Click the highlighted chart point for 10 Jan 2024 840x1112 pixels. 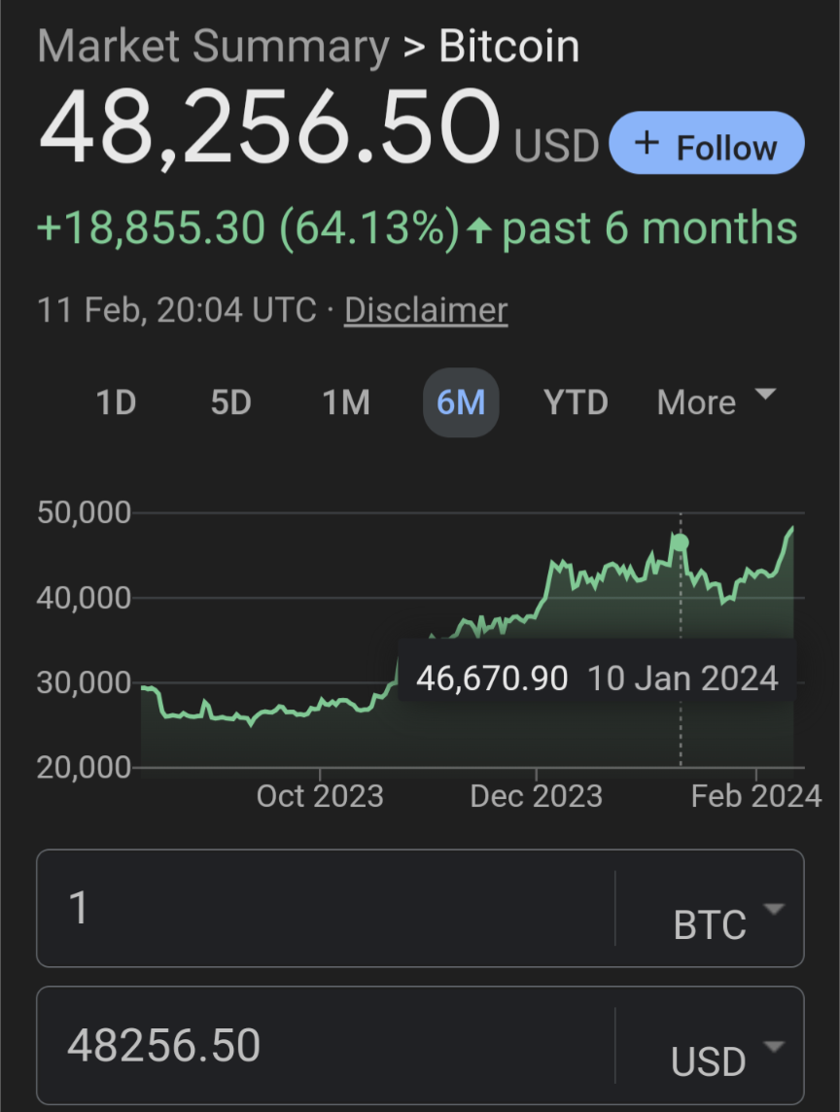[x=681, y=543]
